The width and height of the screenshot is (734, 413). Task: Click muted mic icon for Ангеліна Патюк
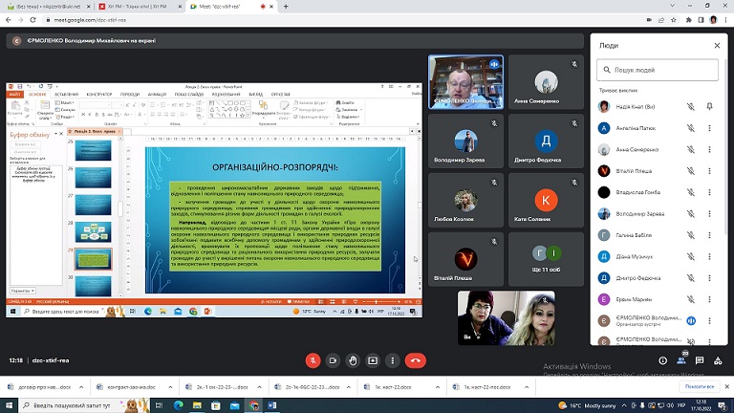pyautogui.click(x=690, y=128)
